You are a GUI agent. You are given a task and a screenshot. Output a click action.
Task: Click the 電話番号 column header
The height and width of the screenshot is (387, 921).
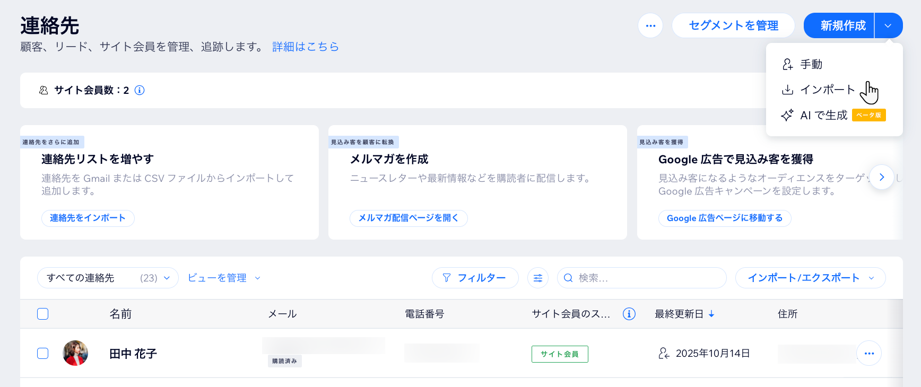click(424, 314)
